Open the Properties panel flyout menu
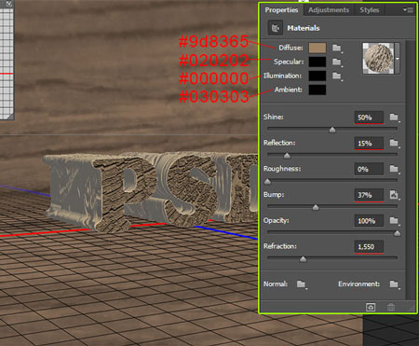This screenshot has height=346, width=419. [x=408, y=10]
